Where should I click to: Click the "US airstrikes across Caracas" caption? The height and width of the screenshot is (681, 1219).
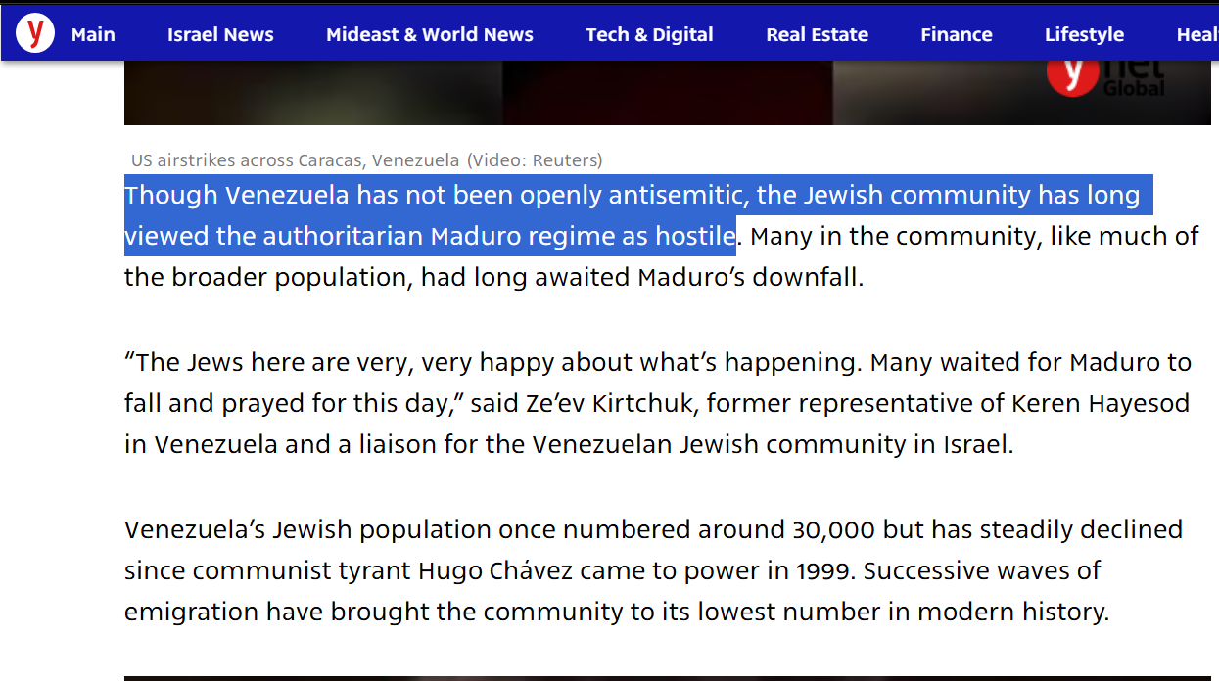pyautogui.click(x=295, y=160)
